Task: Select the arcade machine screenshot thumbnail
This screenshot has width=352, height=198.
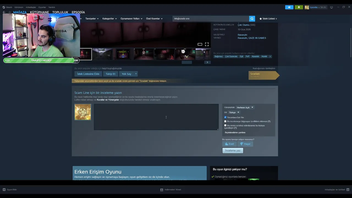Action: pos(123,54)
